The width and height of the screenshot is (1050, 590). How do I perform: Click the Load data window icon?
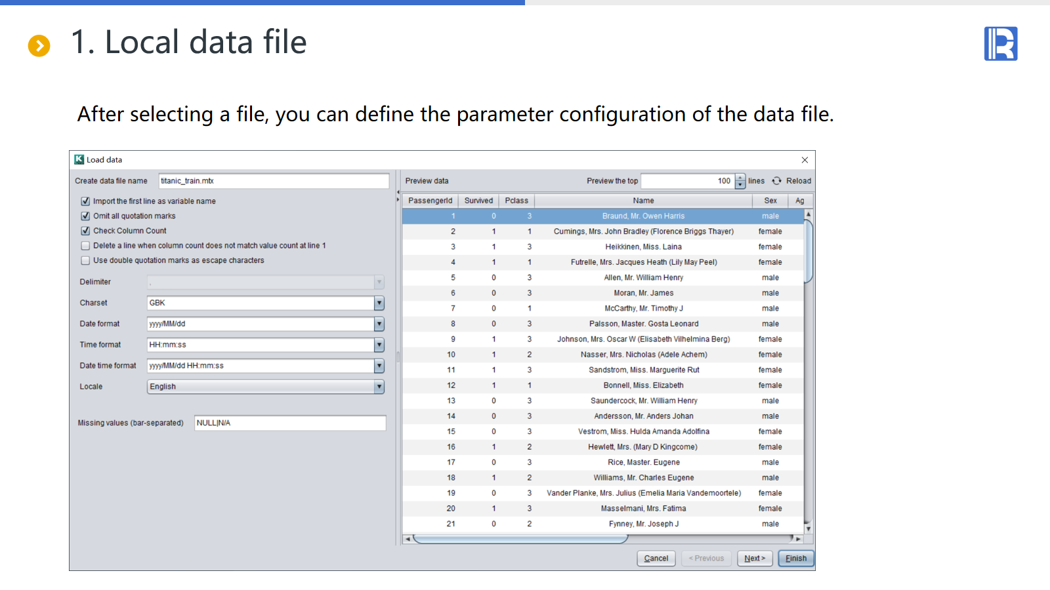click(79, 159)
